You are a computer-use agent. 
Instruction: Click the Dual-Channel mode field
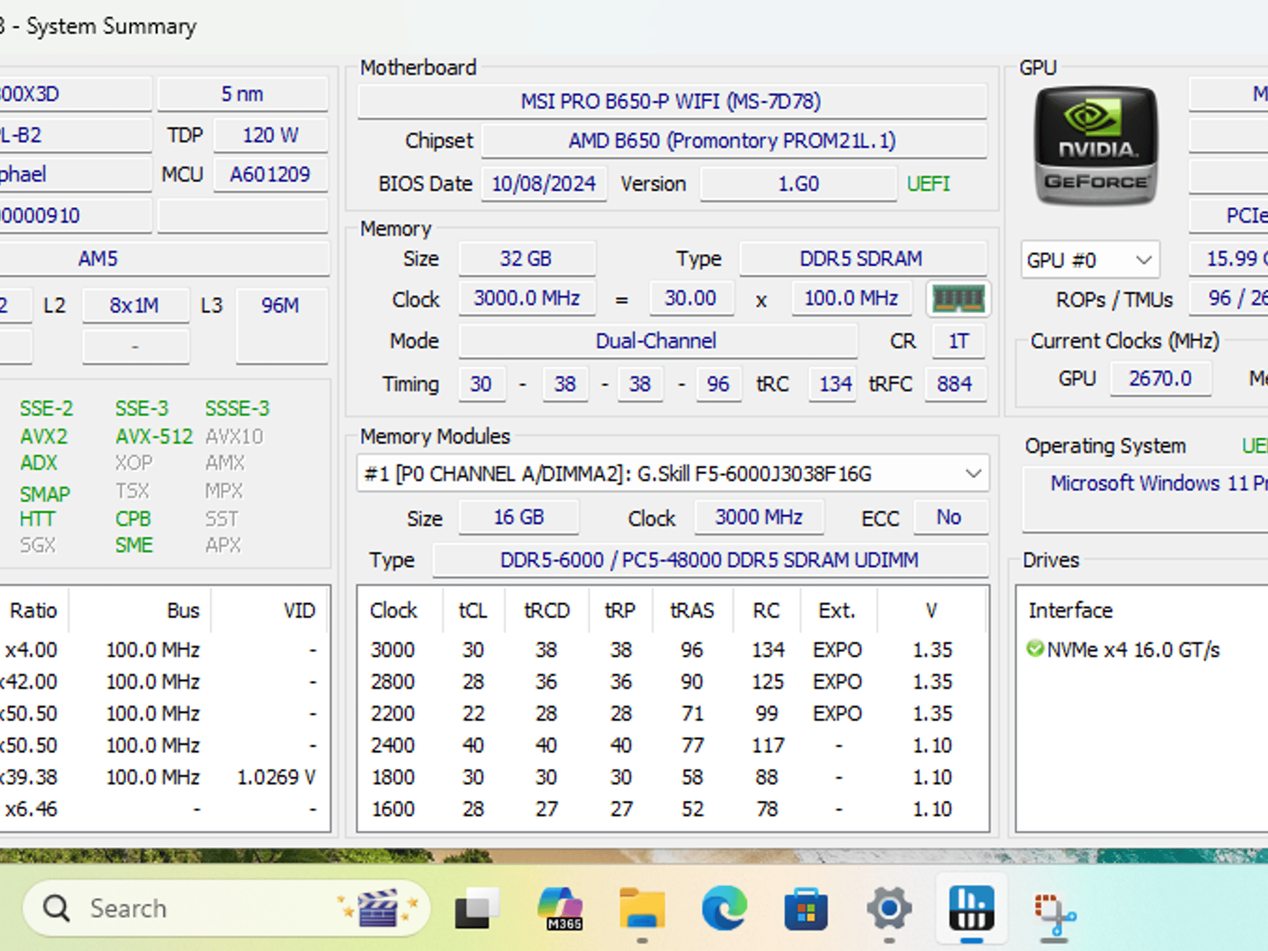click(x=658, y=341)
